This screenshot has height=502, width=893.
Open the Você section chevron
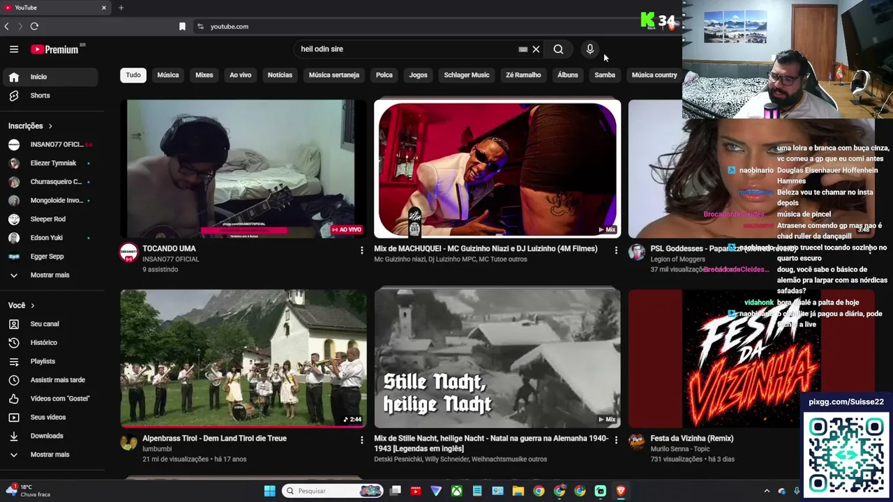32,305
